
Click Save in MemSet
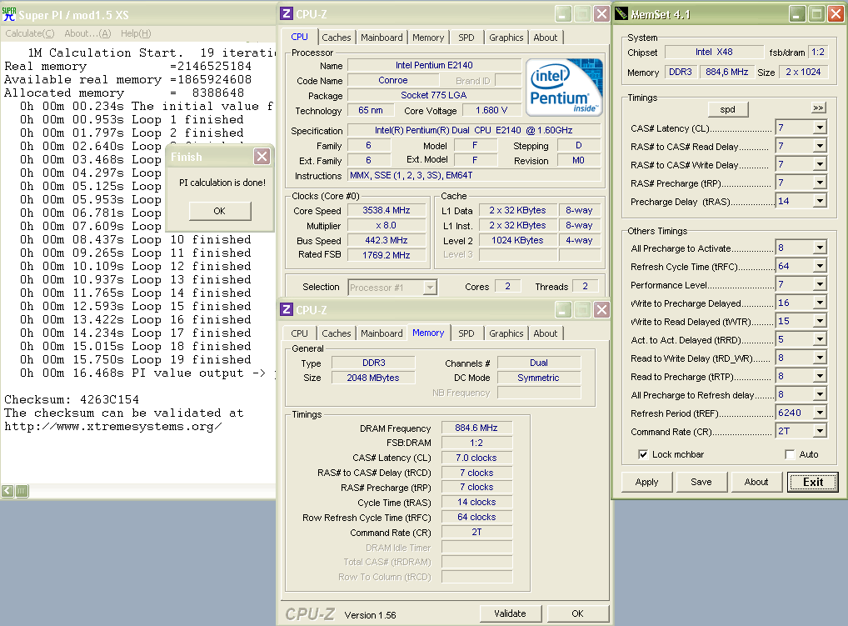click(x=701, y=482)
